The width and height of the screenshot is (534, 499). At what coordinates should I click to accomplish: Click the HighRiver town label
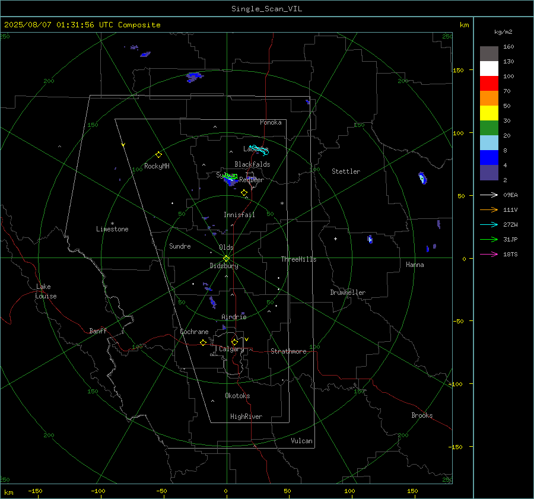tap(246, 417)
